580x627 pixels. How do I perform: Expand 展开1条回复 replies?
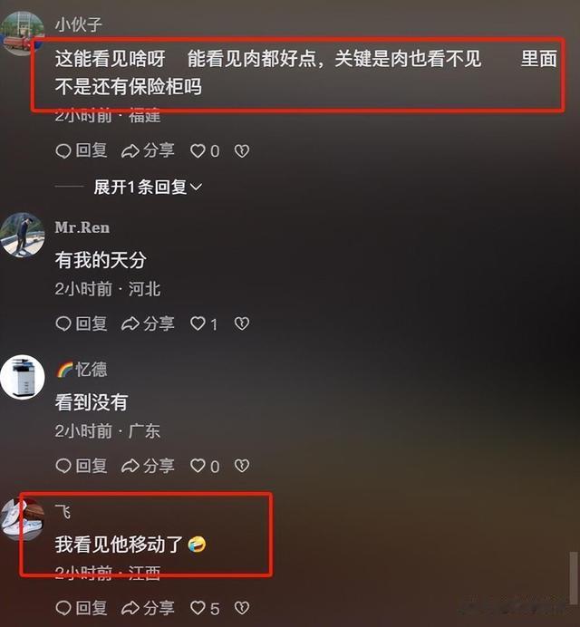coord(148,187)
